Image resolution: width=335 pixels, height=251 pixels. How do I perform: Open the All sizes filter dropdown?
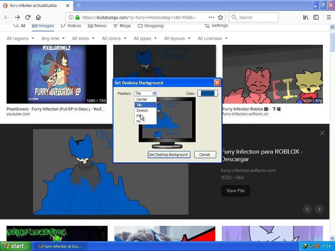click(83, 39)
